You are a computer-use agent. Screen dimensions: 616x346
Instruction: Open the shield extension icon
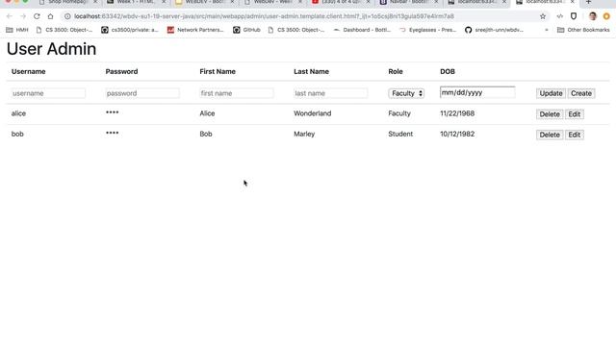574,16
